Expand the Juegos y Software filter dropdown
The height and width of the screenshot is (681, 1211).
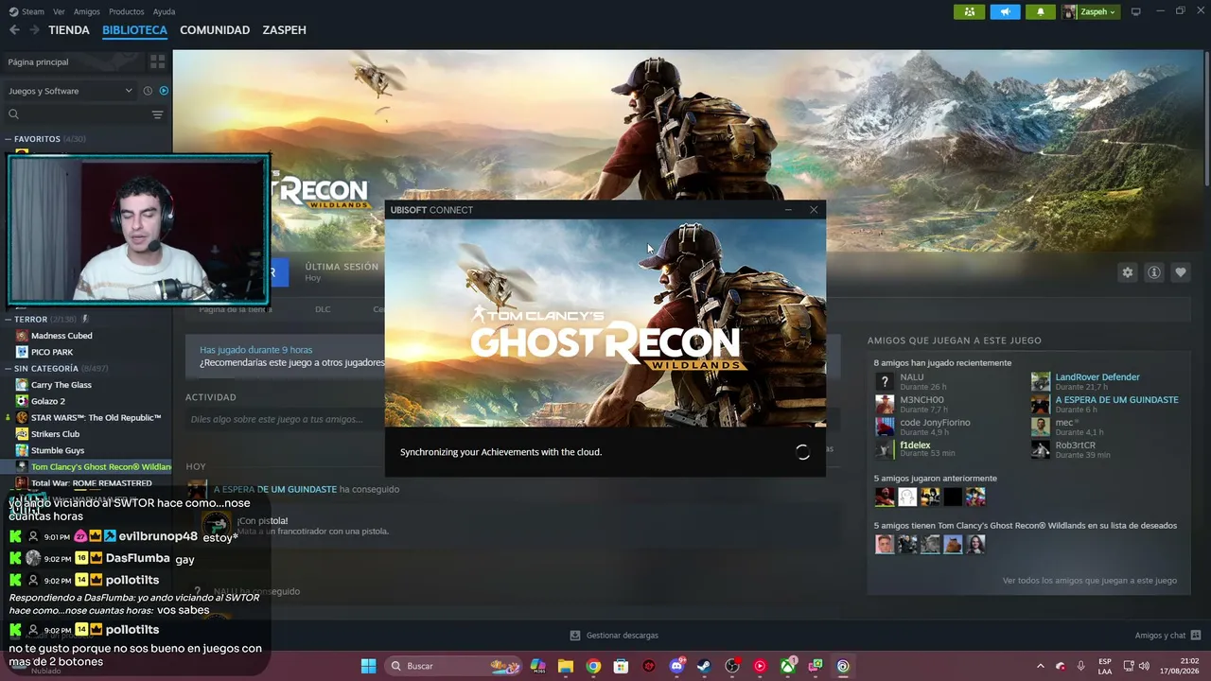pos(70,91)
